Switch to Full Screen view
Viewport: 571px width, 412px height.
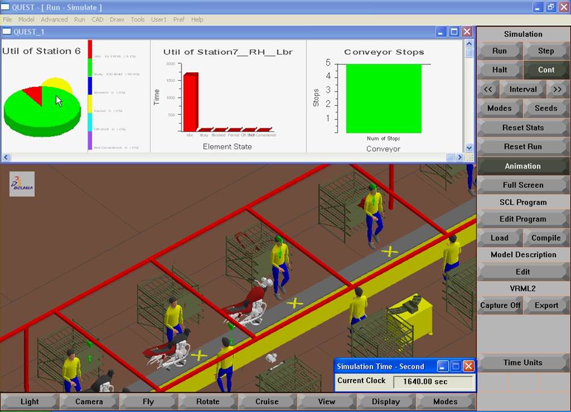tap(523, 185)
